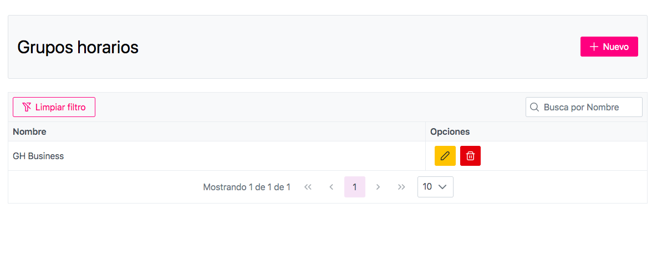Click the Opciones column header

pos(450,131)
